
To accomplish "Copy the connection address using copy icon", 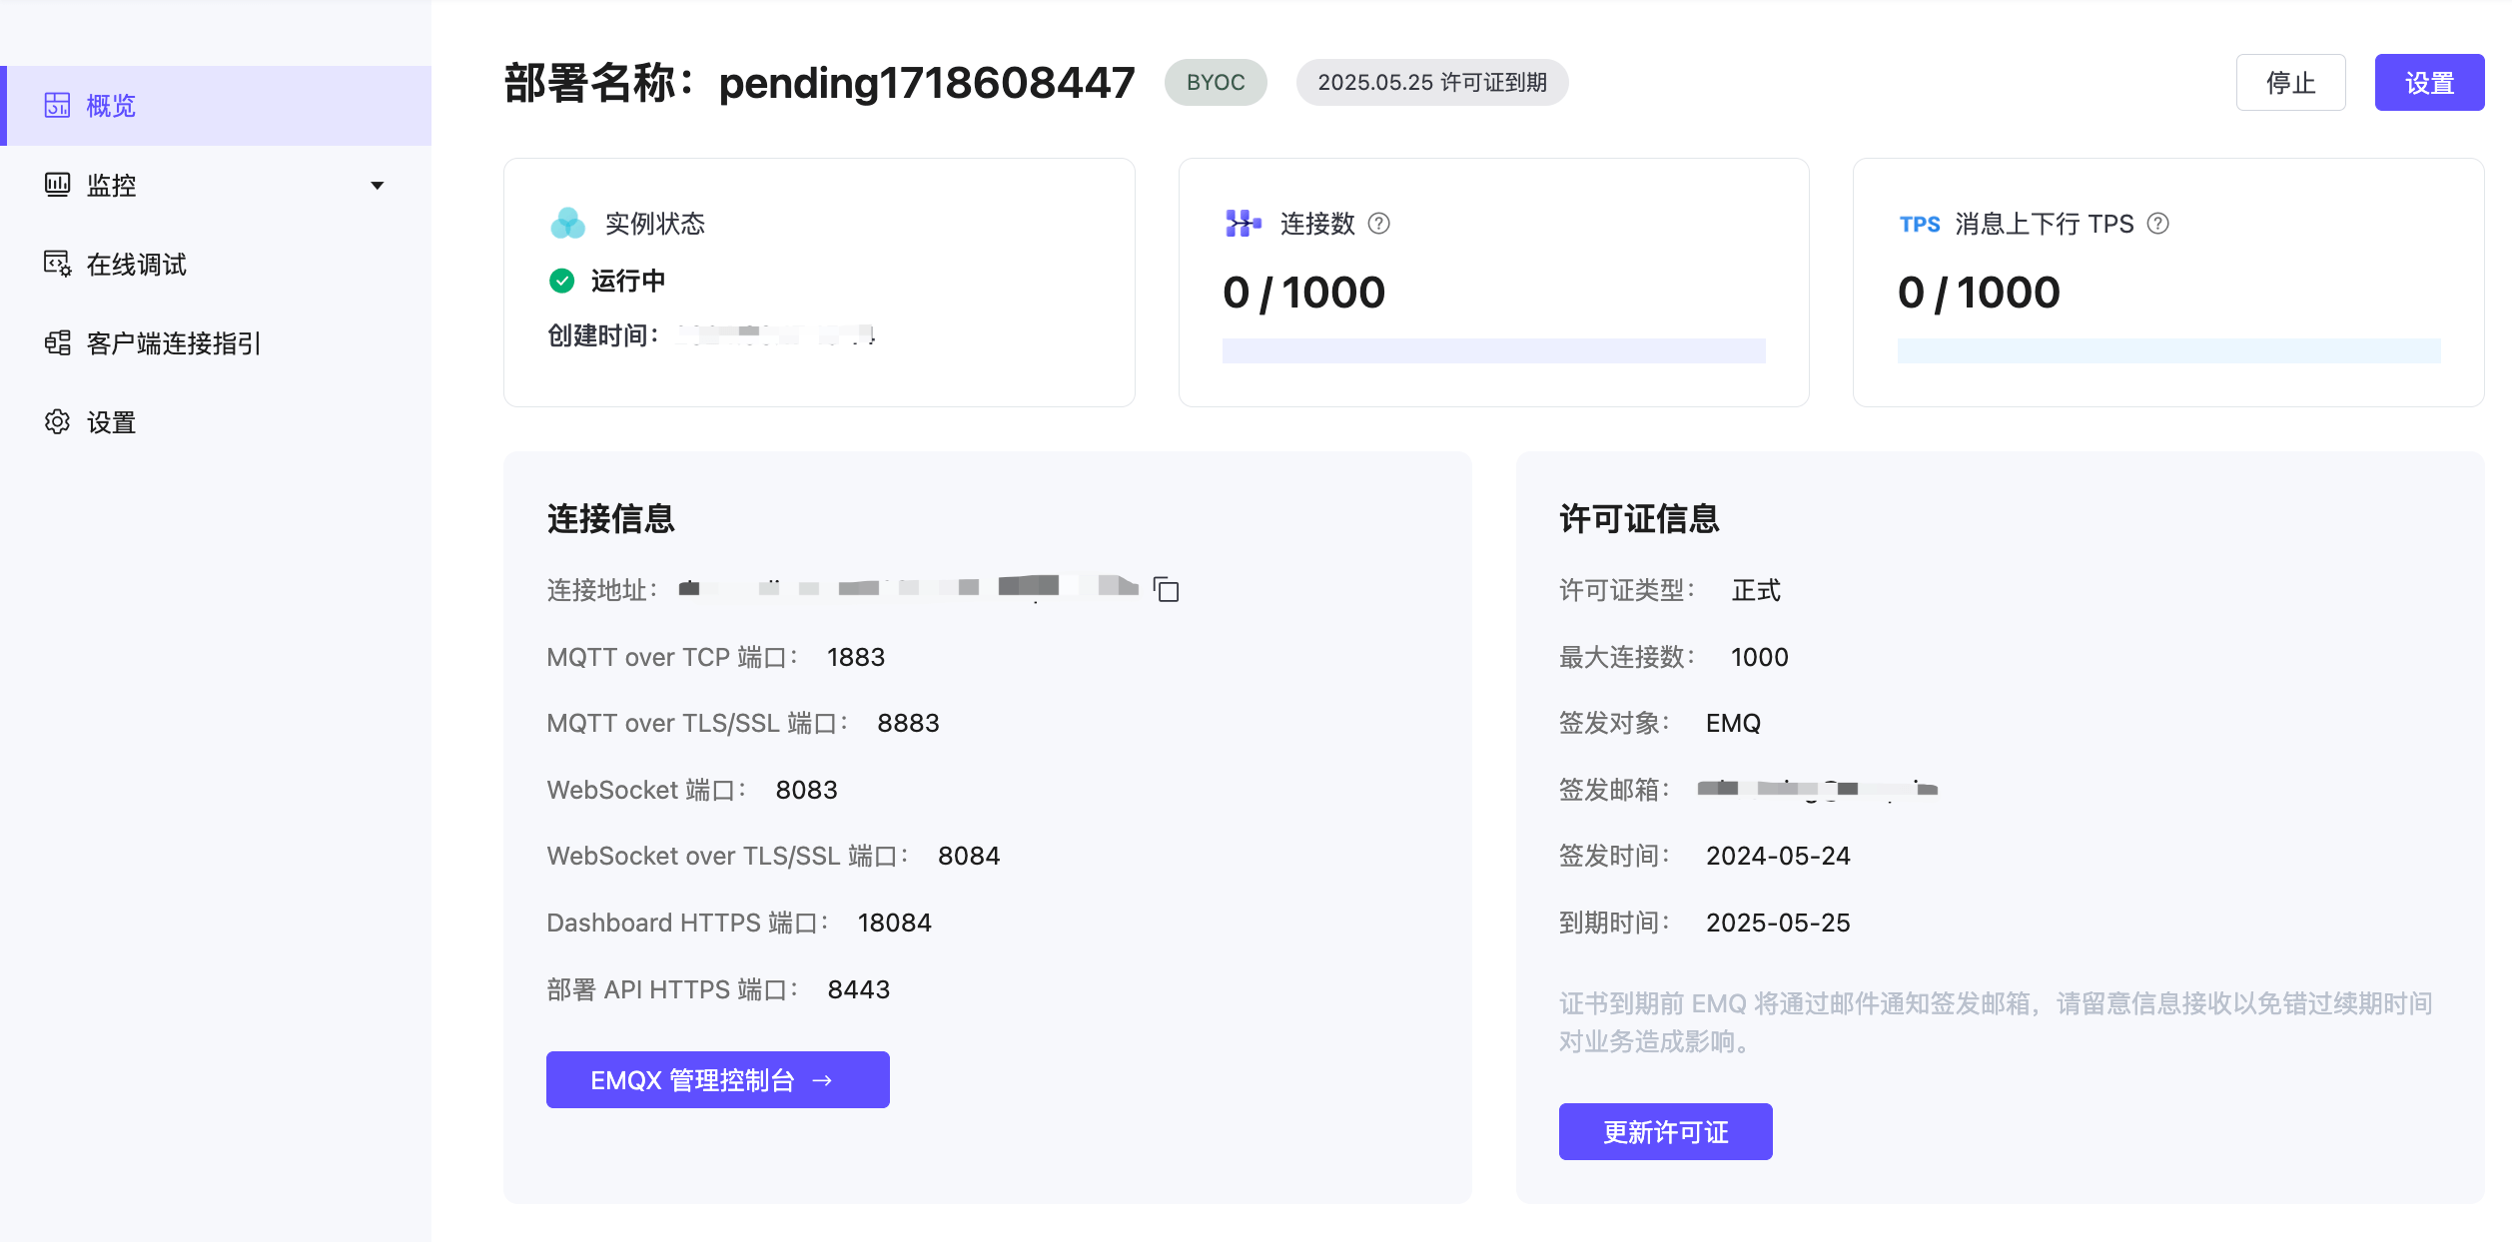I will point(1166,590).
